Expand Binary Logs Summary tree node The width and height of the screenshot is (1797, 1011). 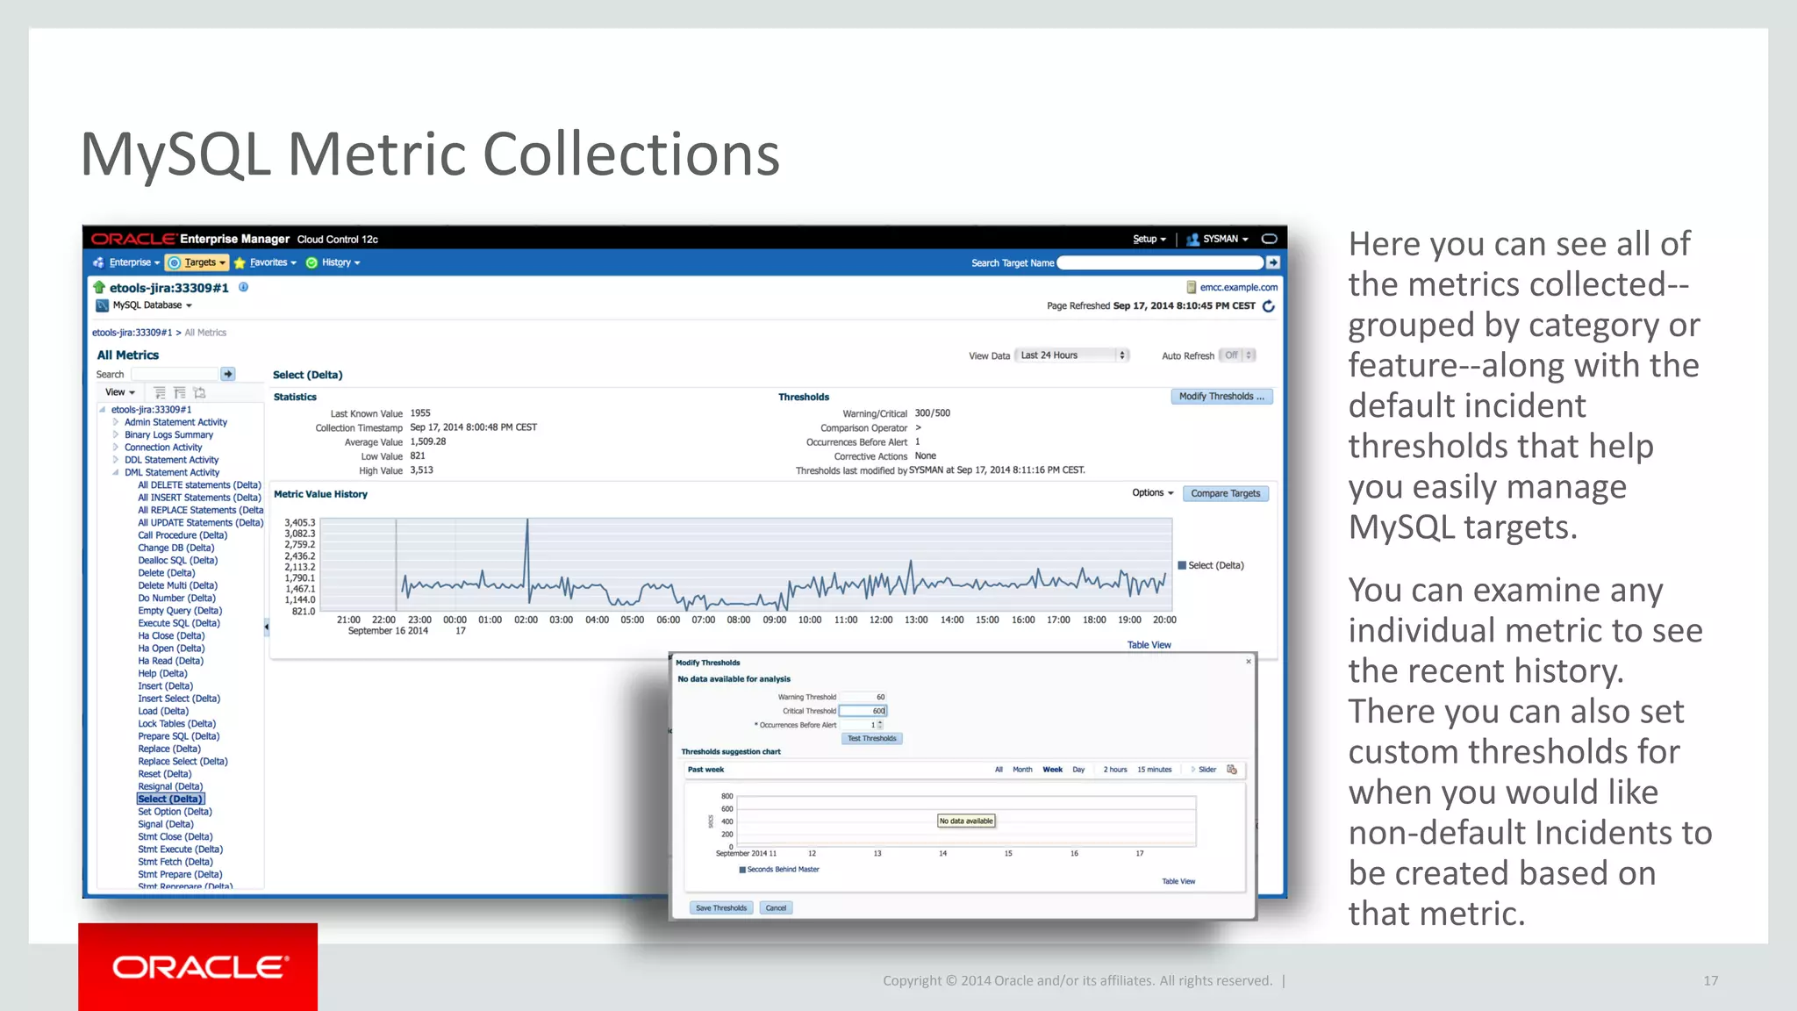(x=115, y=434)
